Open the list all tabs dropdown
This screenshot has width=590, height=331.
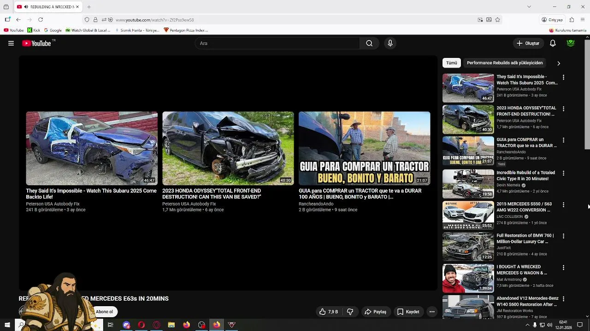point(529,6)
